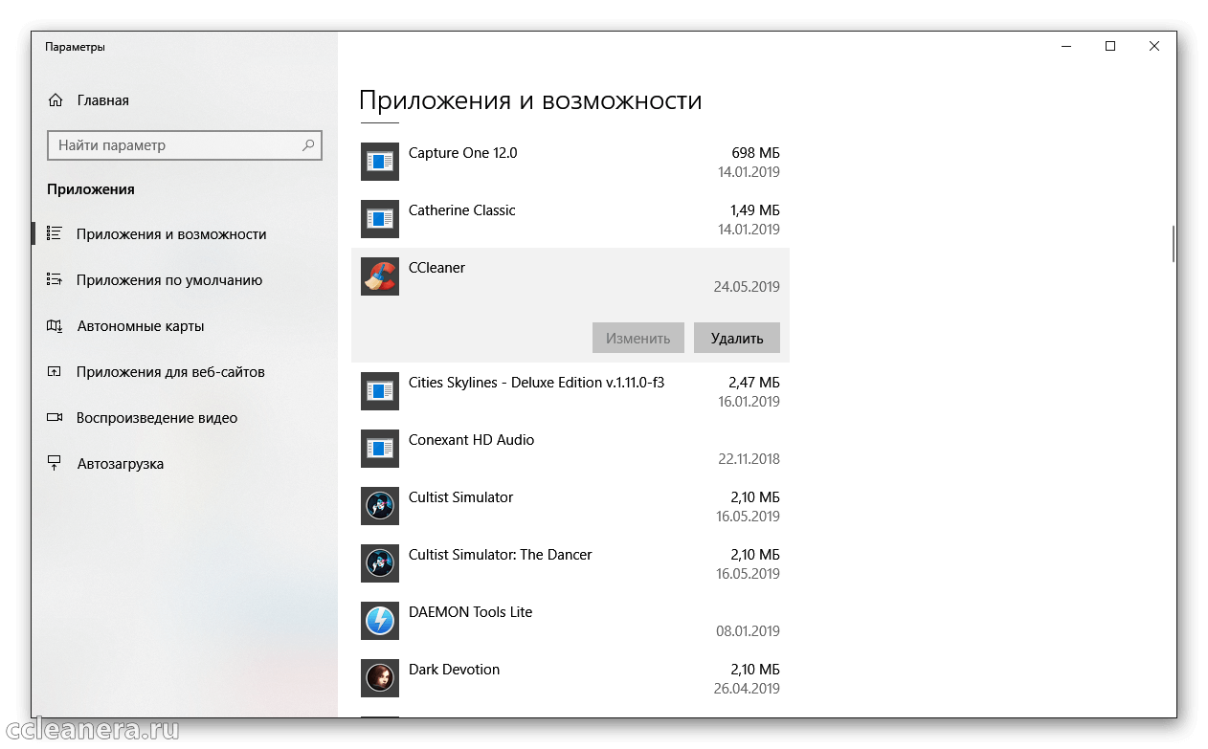Click the Параметры window title
The width and height of the screenshot is (1208, 749).
[75, 47]
